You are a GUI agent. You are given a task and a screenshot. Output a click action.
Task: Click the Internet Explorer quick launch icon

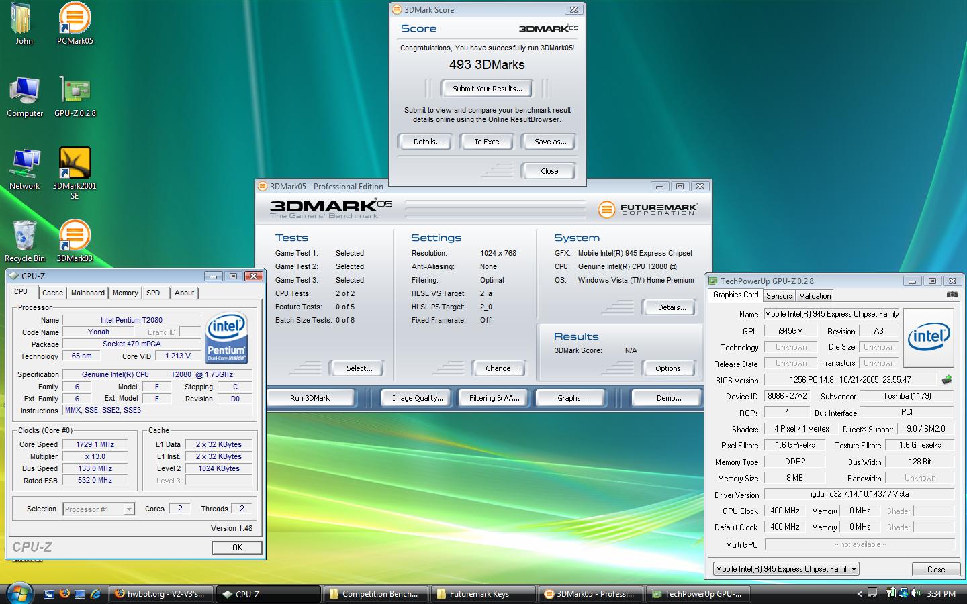tap(95, 594)
